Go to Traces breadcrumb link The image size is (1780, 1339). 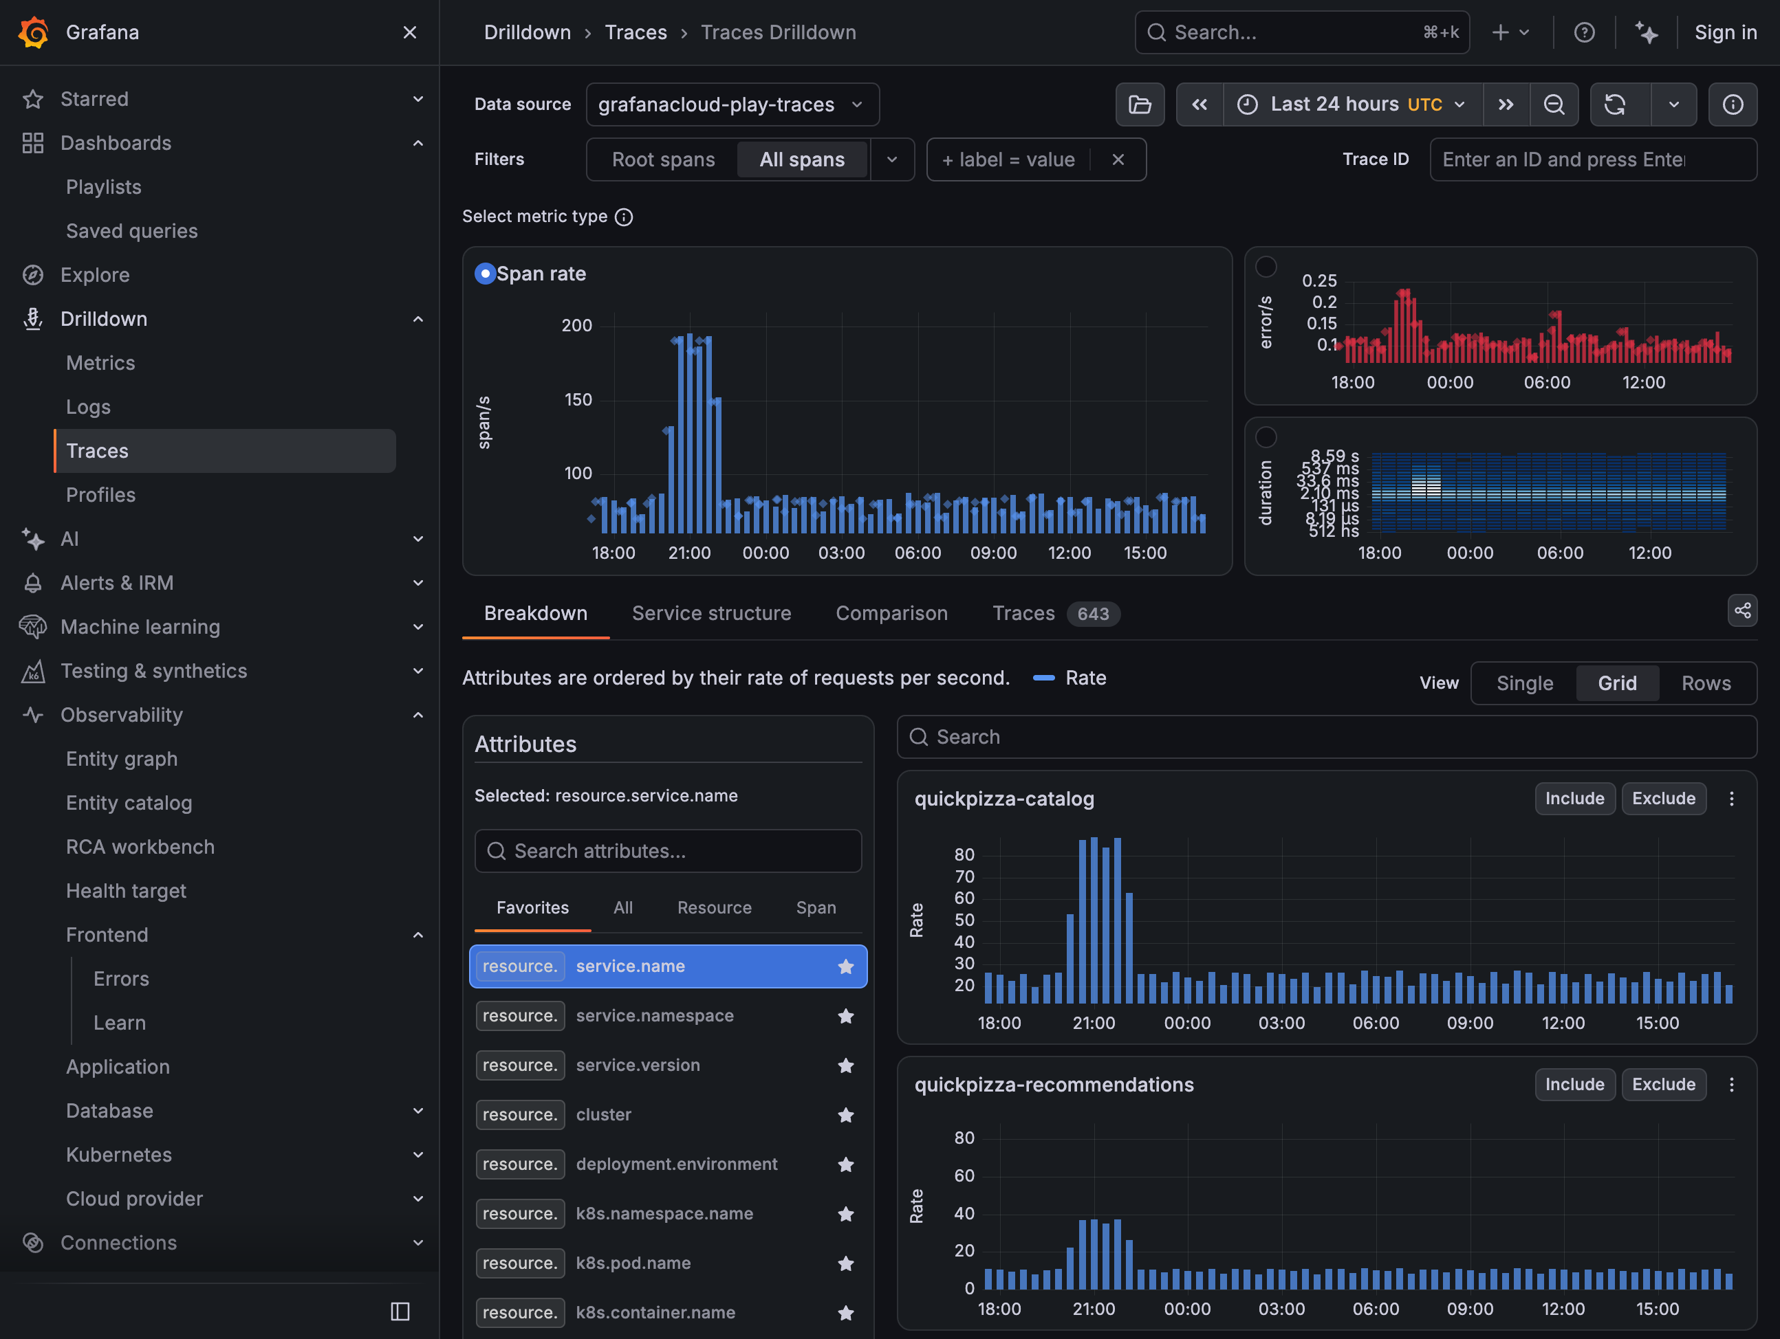pos(636,32)
